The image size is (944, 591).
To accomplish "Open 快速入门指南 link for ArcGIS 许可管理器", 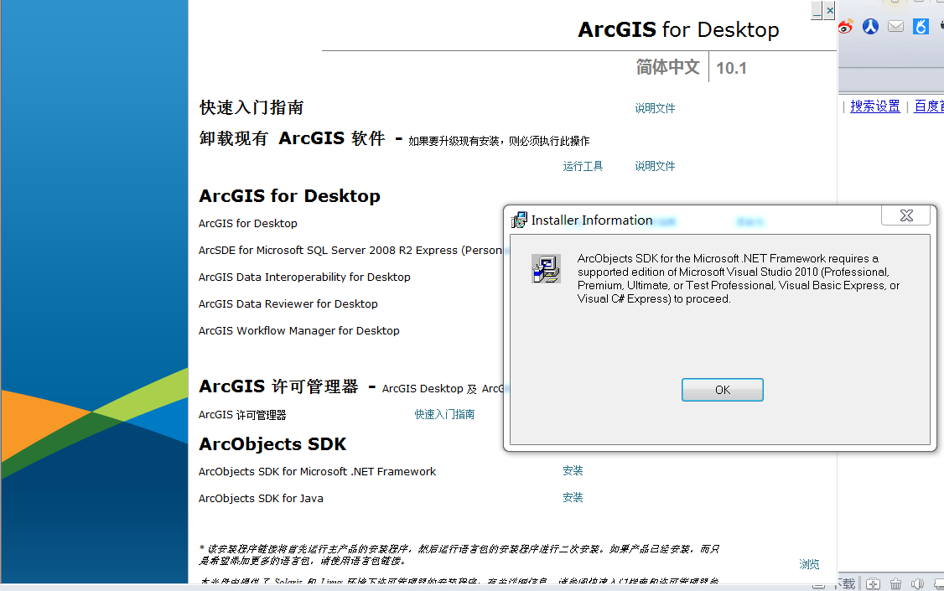I will click(x=444, y=414).
